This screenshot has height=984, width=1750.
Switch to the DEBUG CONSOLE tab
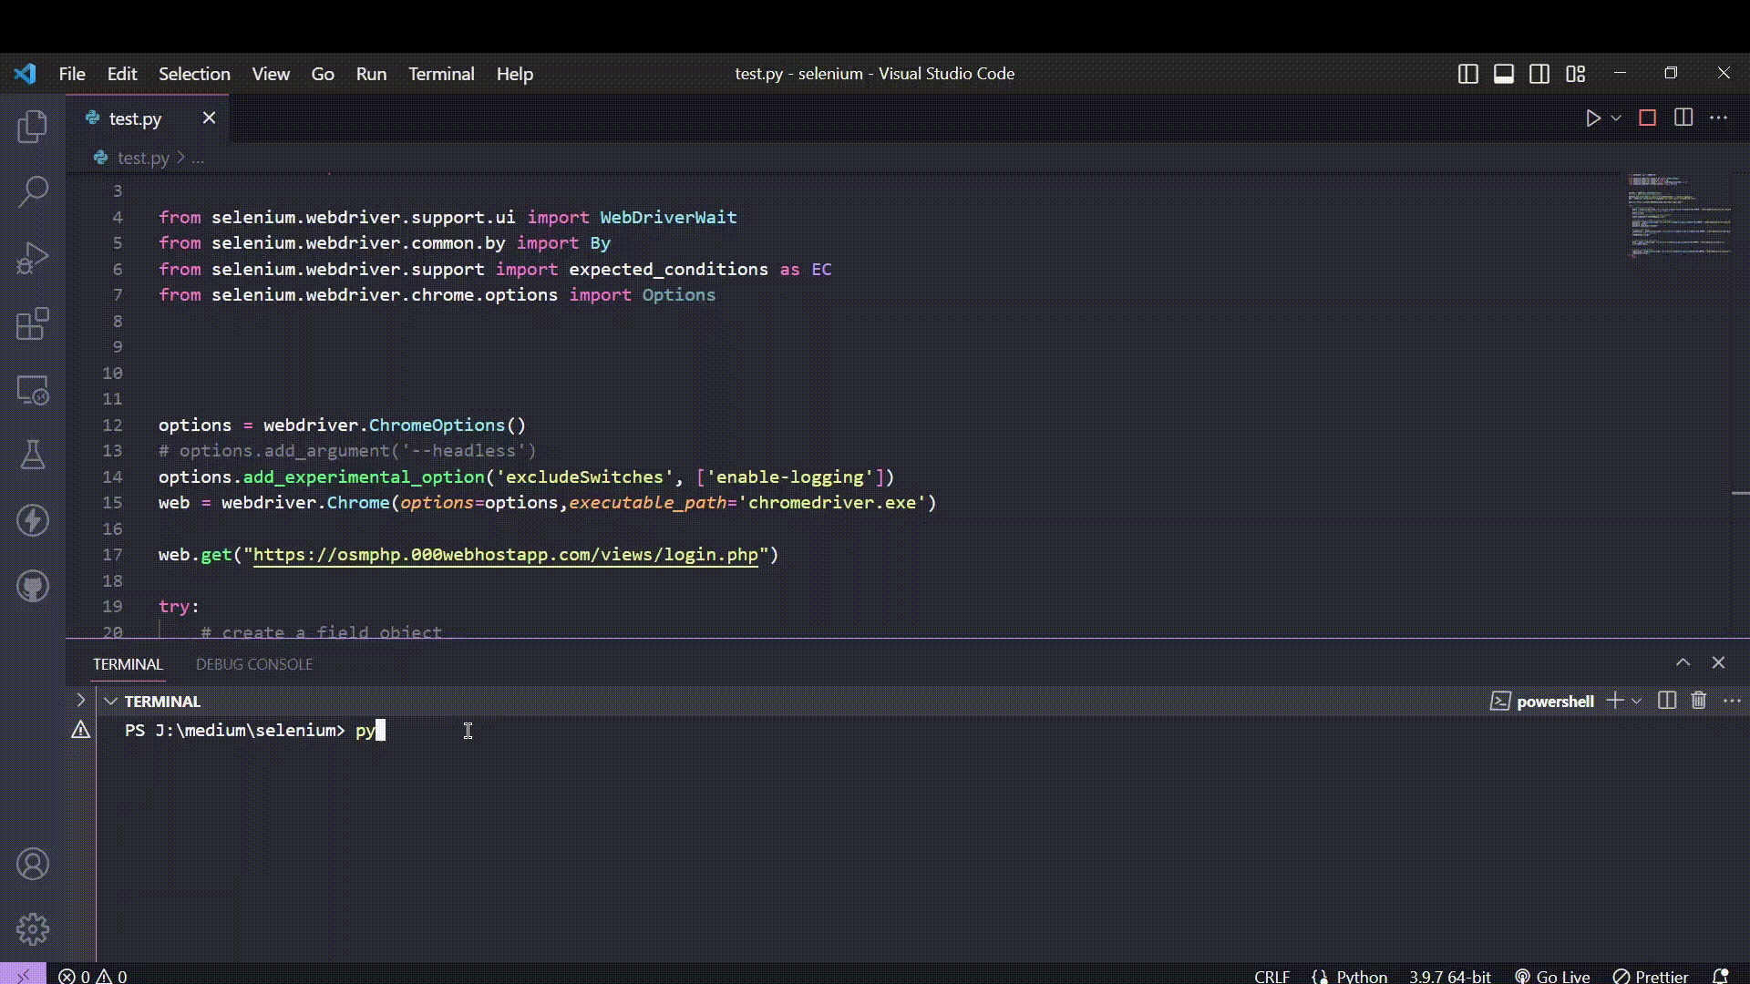pos(254,664)
